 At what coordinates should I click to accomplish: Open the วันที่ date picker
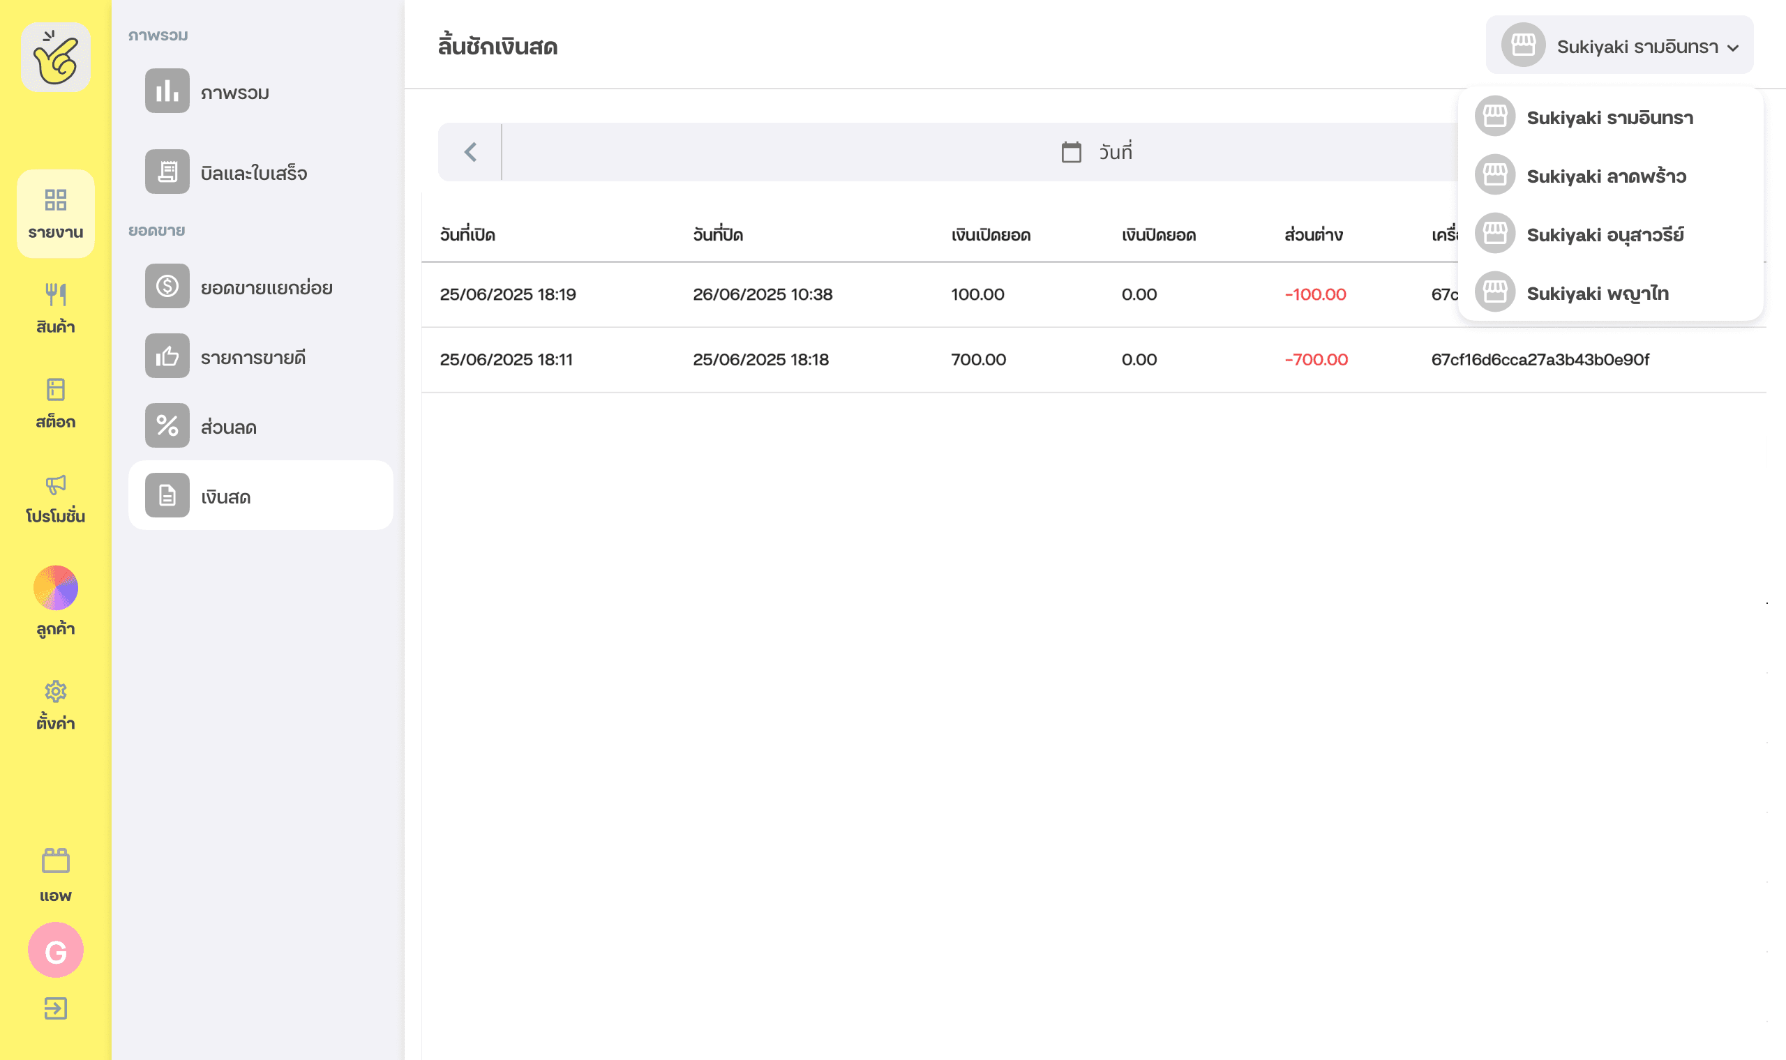coord(1097,152)
